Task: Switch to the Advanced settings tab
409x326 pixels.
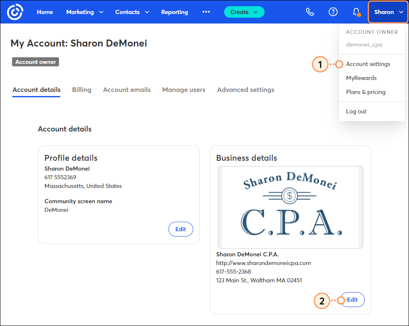Action: click(246, 90)
